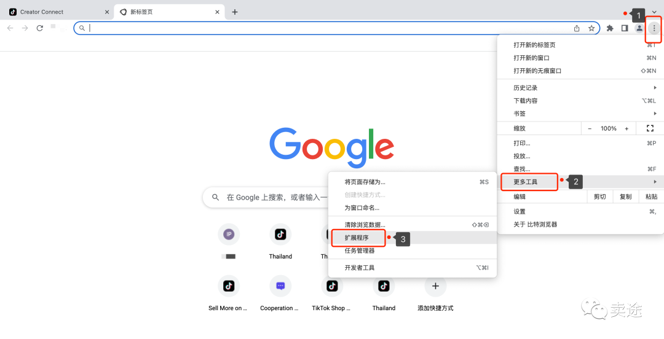Close the 新标签页 tab
The width and height of the screenshot is (664, 339).
[218, 12]
